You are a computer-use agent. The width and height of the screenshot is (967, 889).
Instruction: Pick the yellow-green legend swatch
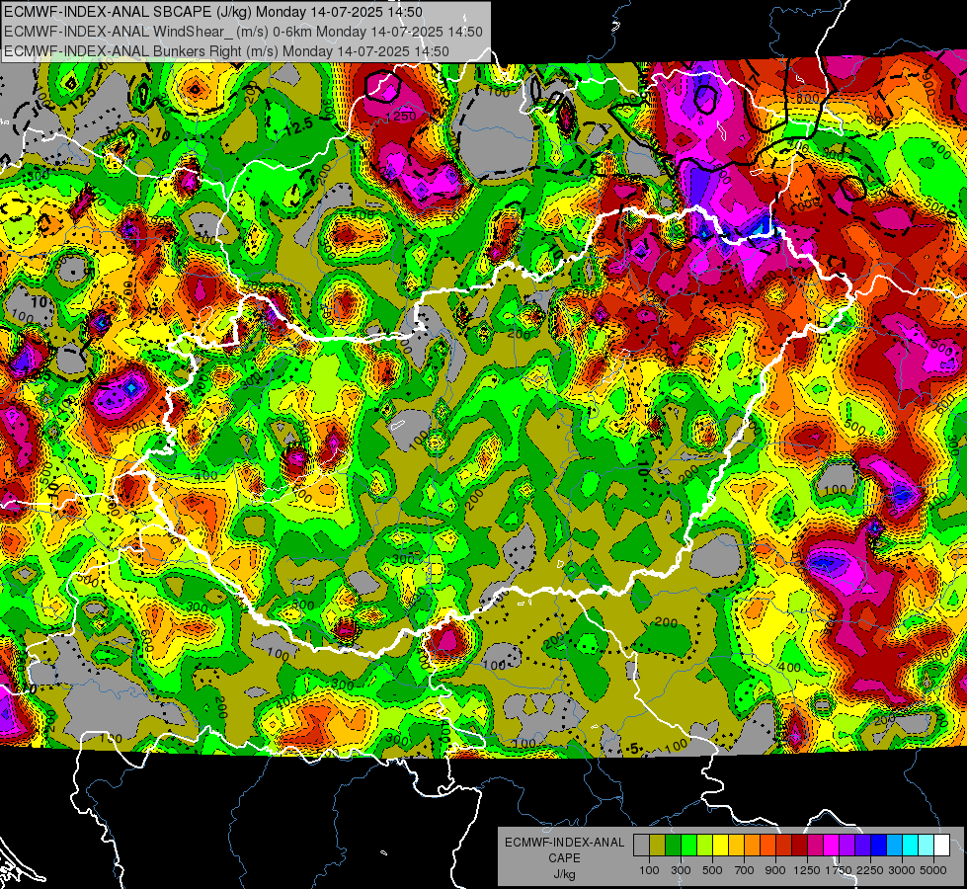click(x=705, y=845)
